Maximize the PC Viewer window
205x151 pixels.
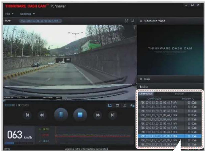[192, 5]
